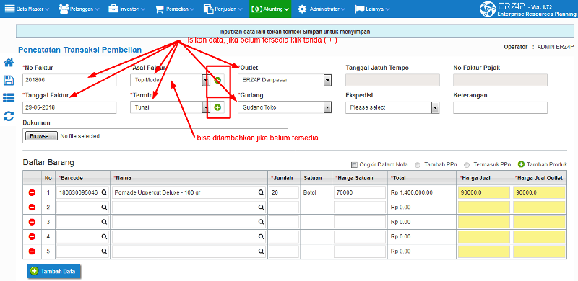This screenshot has height=281, width=578.
Task: Remove row 4 with red minus icon
Action: 32,236
